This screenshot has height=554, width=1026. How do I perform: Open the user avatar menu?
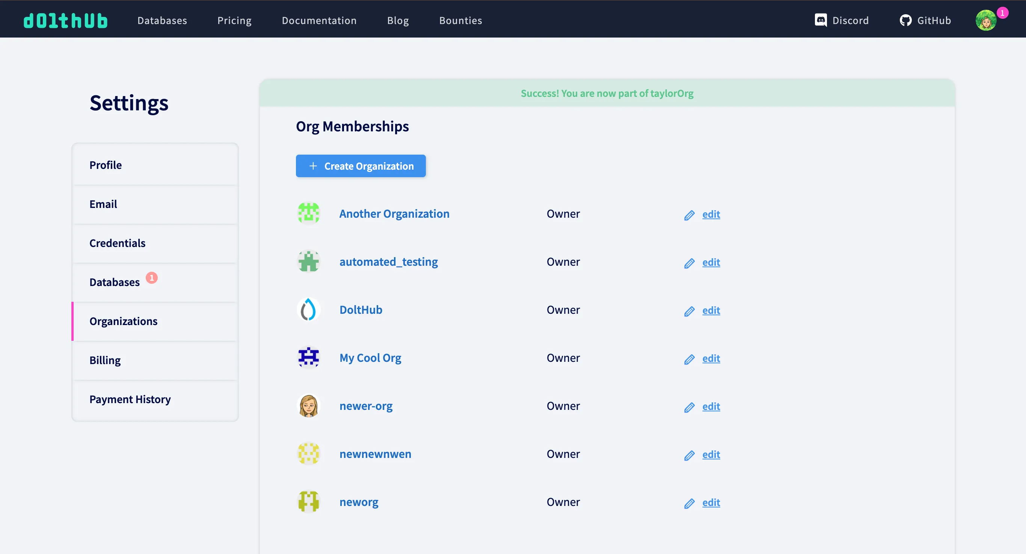986,21
